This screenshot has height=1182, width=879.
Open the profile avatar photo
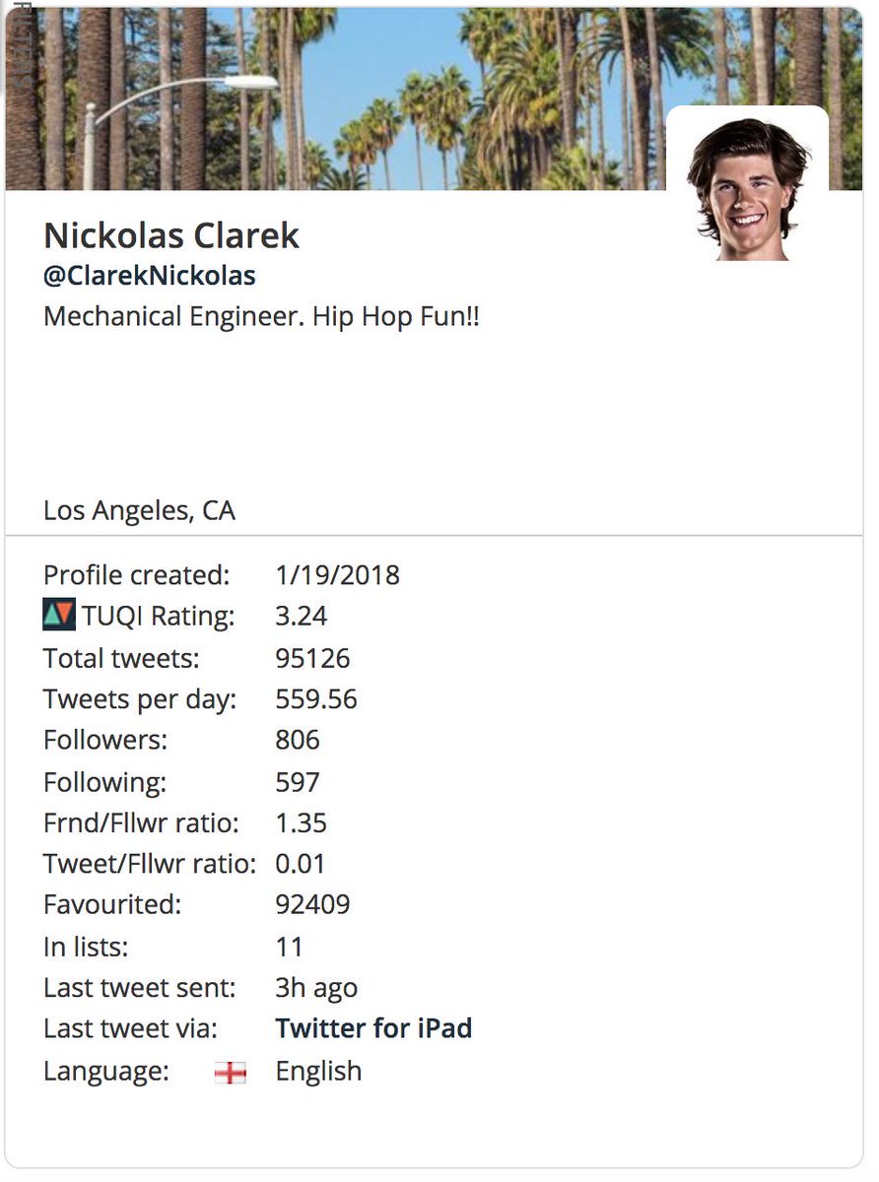point(747,187)
